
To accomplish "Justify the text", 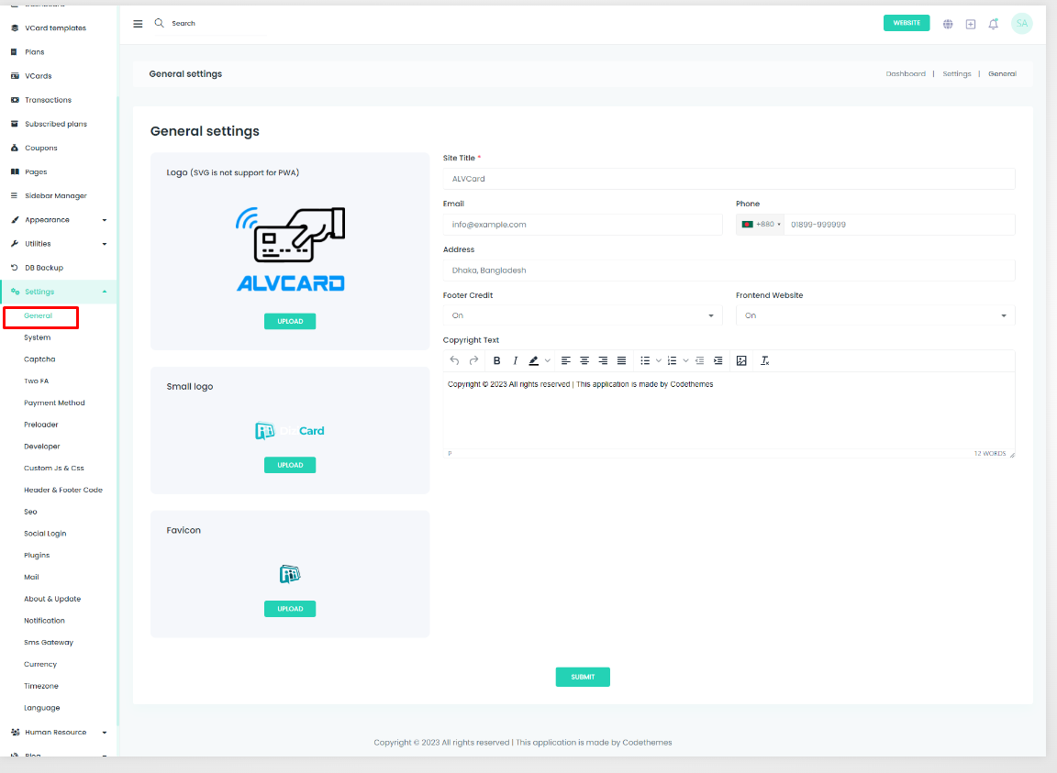I will tap(621, 360).
